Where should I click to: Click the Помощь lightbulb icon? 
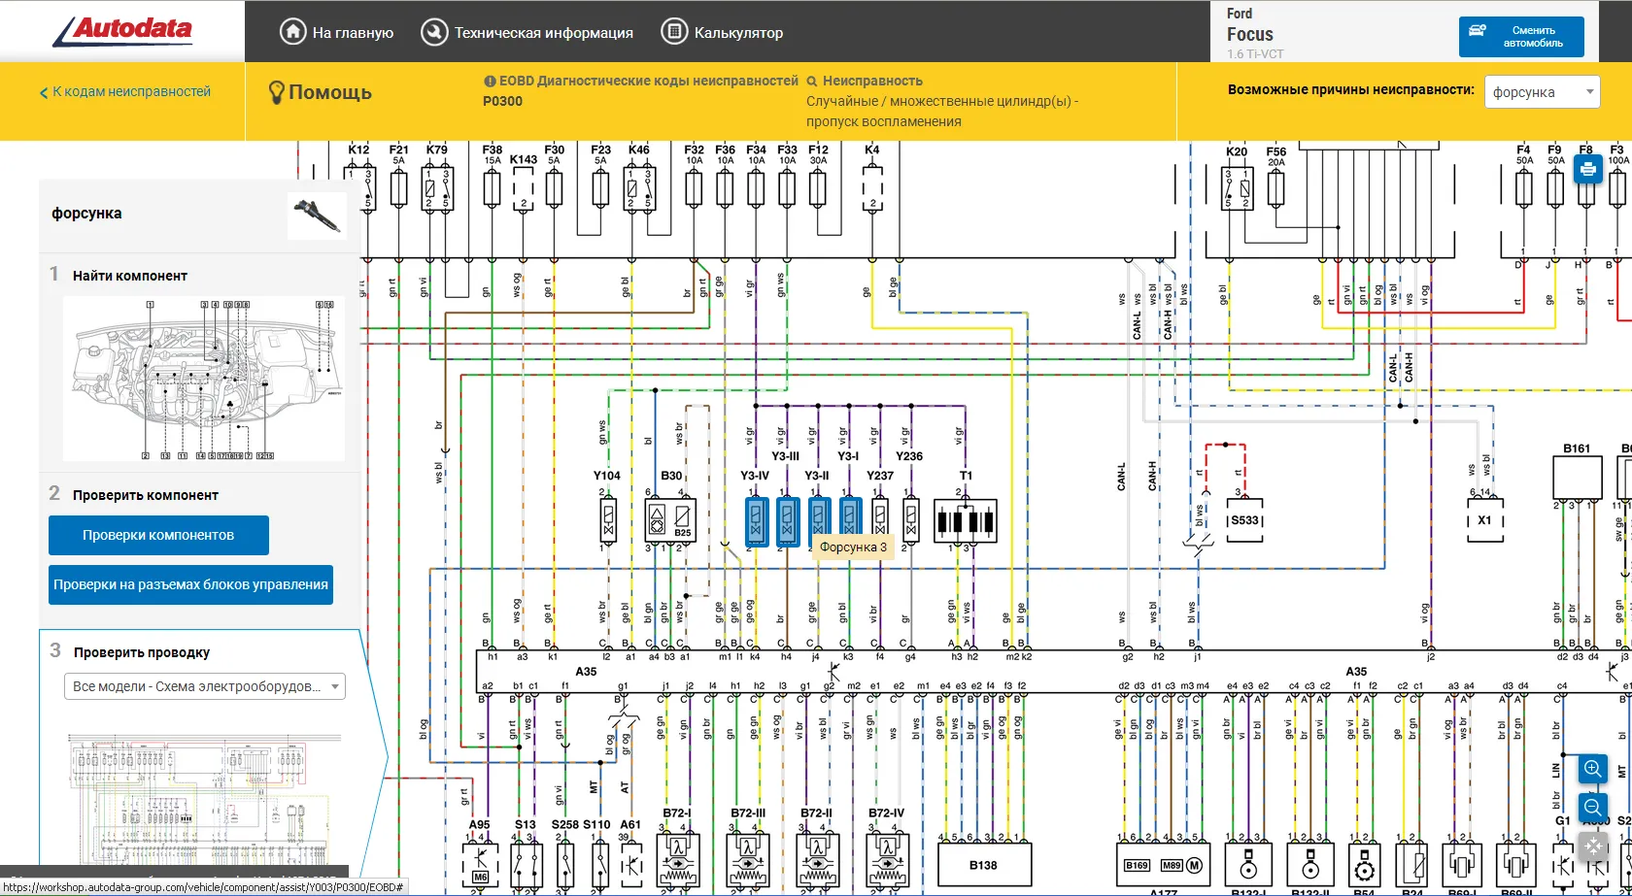276,92
